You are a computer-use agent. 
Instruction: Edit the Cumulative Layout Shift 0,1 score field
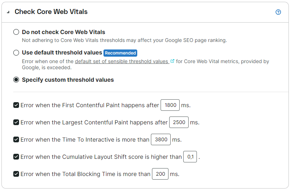coord(190,157)
